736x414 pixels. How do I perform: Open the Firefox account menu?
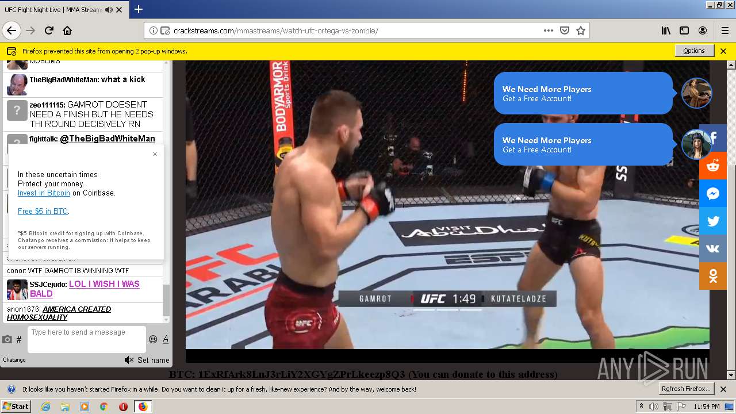click(x=703, y=30)
